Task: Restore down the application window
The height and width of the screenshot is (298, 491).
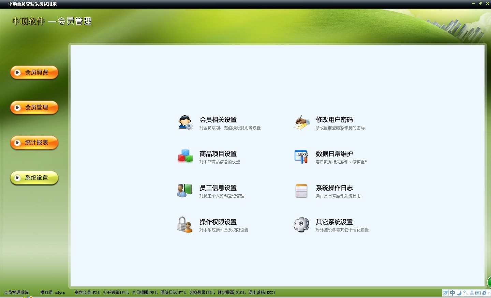Action: point(480,4)
